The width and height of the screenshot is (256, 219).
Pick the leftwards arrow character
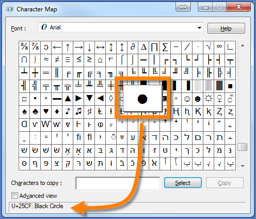57,47
